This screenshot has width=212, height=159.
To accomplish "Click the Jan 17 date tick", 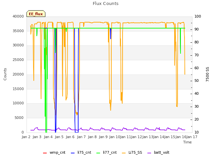I will (x=192, y=137).
